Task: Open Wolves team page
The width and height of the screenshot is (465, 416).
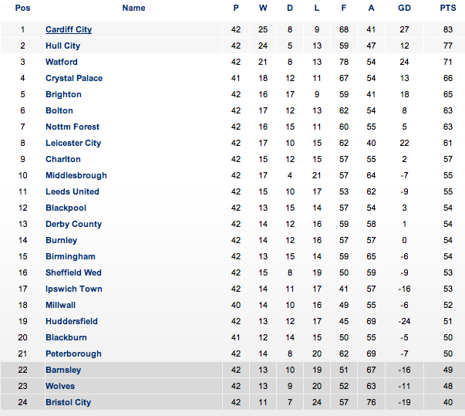Action: (60, 386)
